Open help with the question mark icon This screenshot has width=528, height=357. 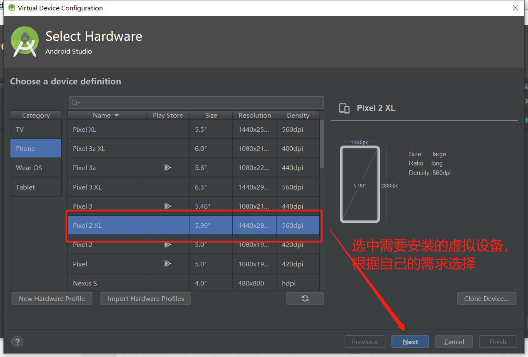17,342
